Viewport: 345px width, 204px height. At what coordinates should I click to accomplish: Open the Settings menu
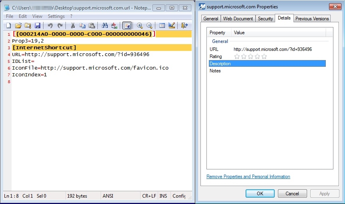[56, 16]
